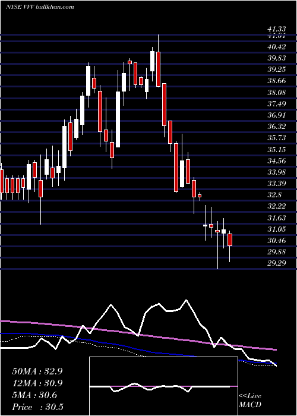Select the 31.63 price axis label
The height and width of the screenshot is (416, 297).
tap(277, 218)
